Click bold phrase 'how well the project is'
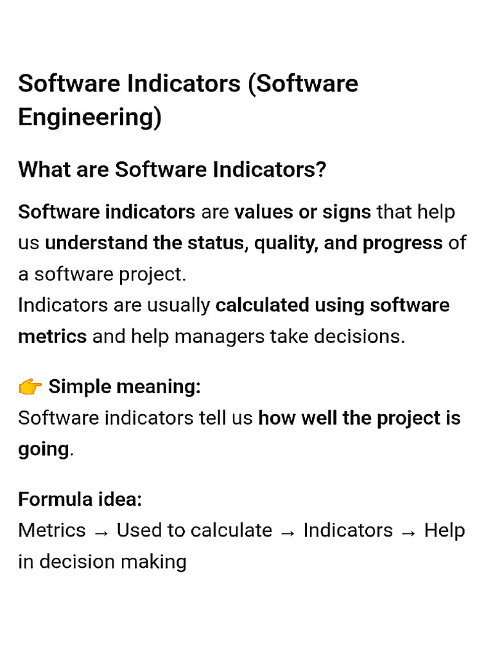This screenshot has width=493, height=658. coord(359,418)
